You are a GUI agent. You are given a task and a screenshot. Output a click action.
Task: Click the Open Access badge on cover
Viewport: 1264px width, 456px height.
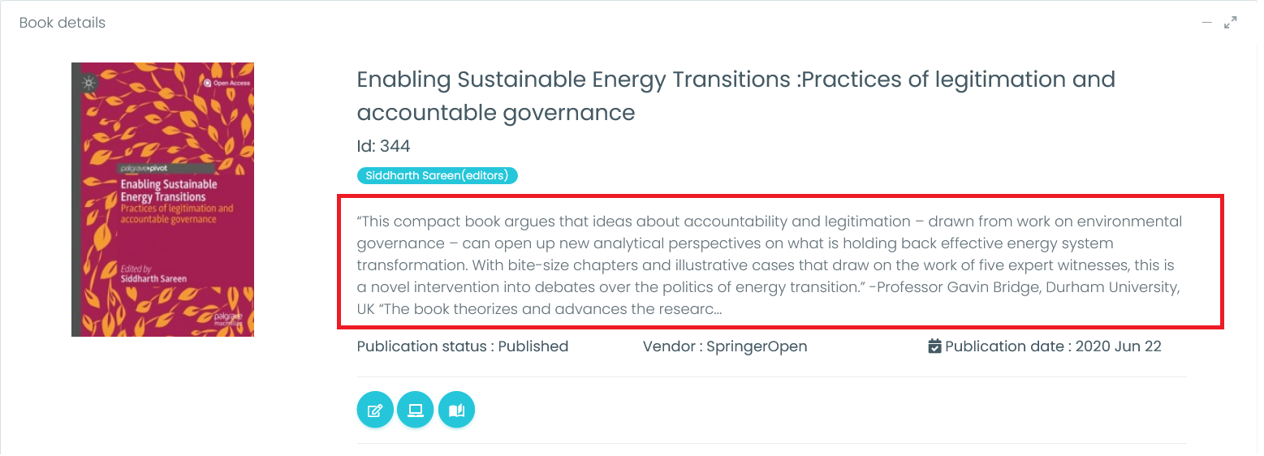[x=227, y=83]
